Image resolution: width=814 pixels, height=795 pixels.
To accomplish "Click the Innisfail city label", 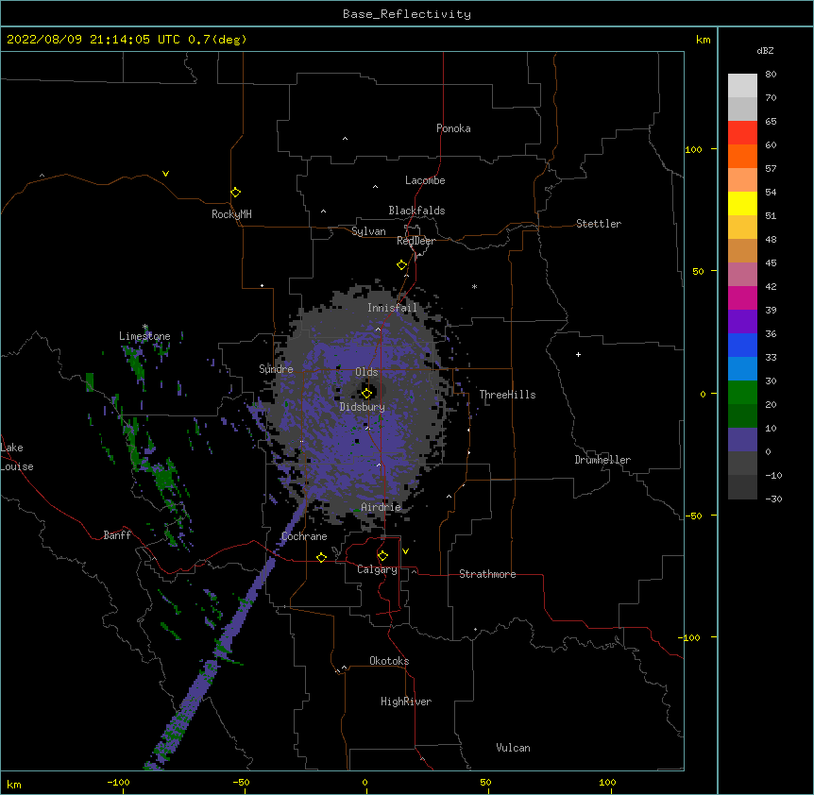I will pos(393,308).
